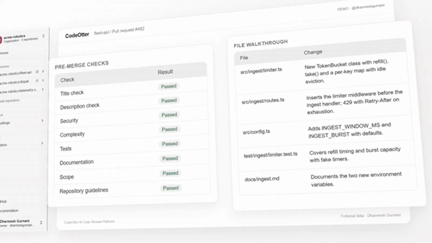
Task: Open acme-robotics/fleet-api repository
Action: coord(16,73)
